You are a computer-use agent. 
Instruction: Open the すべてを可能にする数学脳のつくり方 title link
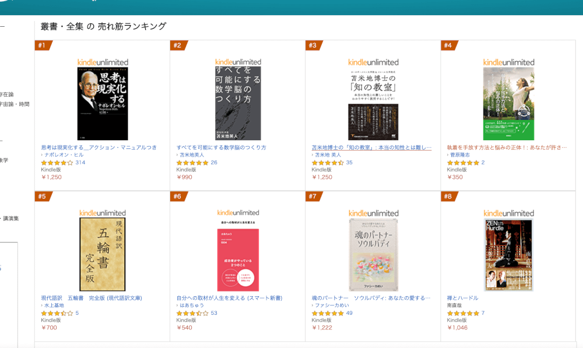(x=221, y=147)
